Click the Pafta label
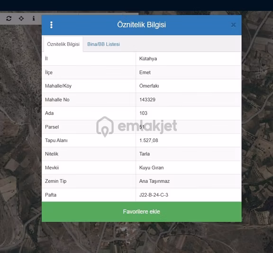This screenshot has height=253, width=273. tap(51, 195)
